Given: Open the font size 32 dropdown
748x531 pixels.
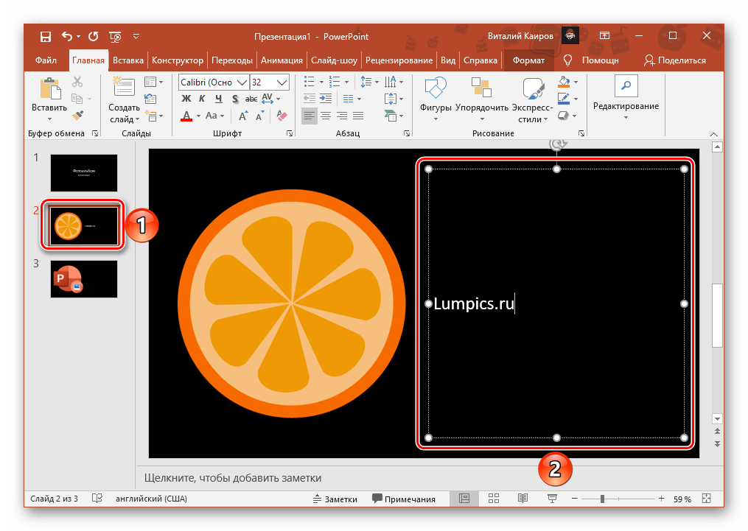Looking at the screenshot, I should click(282, 82).
